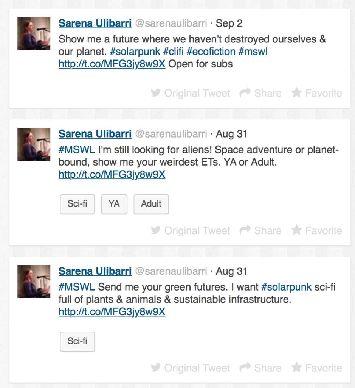Click Share arrow icon on the aliens tweet
355x388 pixels.
pyautogui.click(x=245, y=230)
